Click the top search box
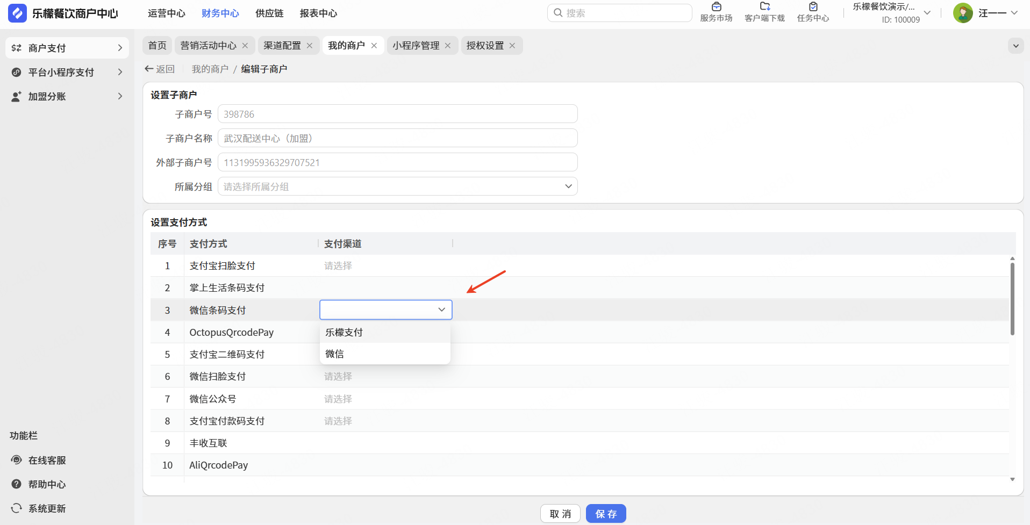1030x525 pixels. (619, 13)
